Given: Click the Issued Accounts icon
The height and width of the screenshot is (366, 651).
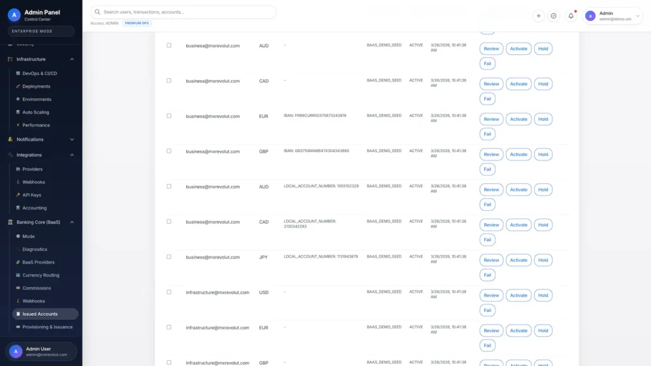Looking at the screenshot, I should click(x=18, y=314).
